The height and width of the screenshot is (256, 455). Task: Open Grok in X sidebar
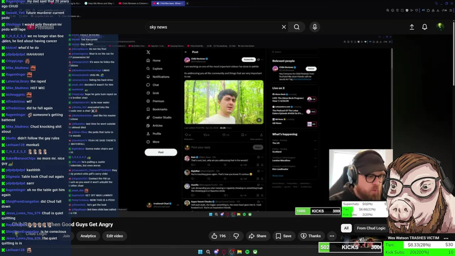pos(153,93)
